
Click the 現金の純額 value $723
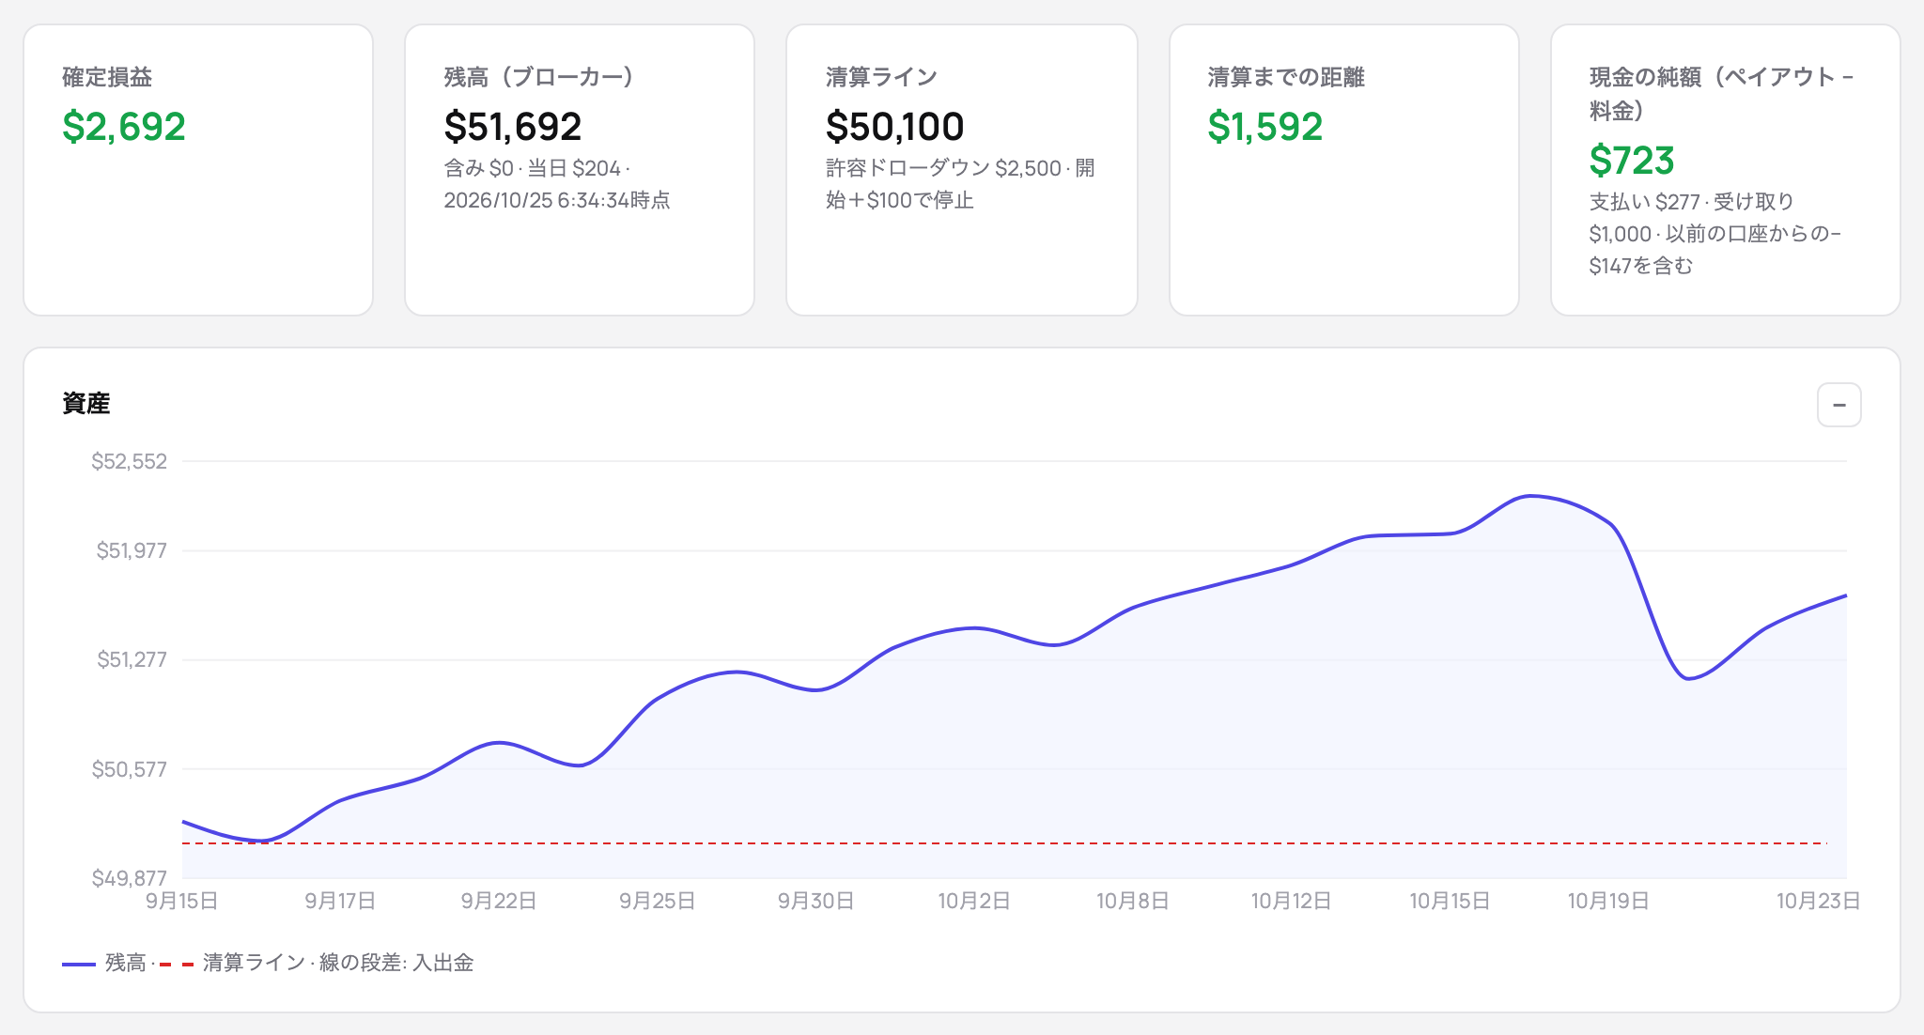pyautogui.click(x=1632, y=161)
